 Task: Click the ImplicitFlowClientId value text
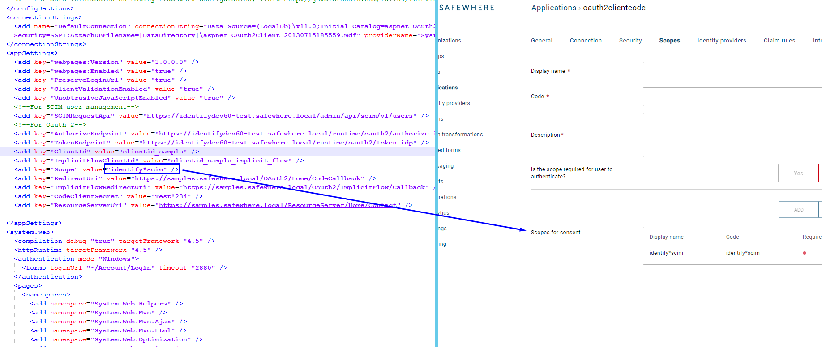point(229,161)
